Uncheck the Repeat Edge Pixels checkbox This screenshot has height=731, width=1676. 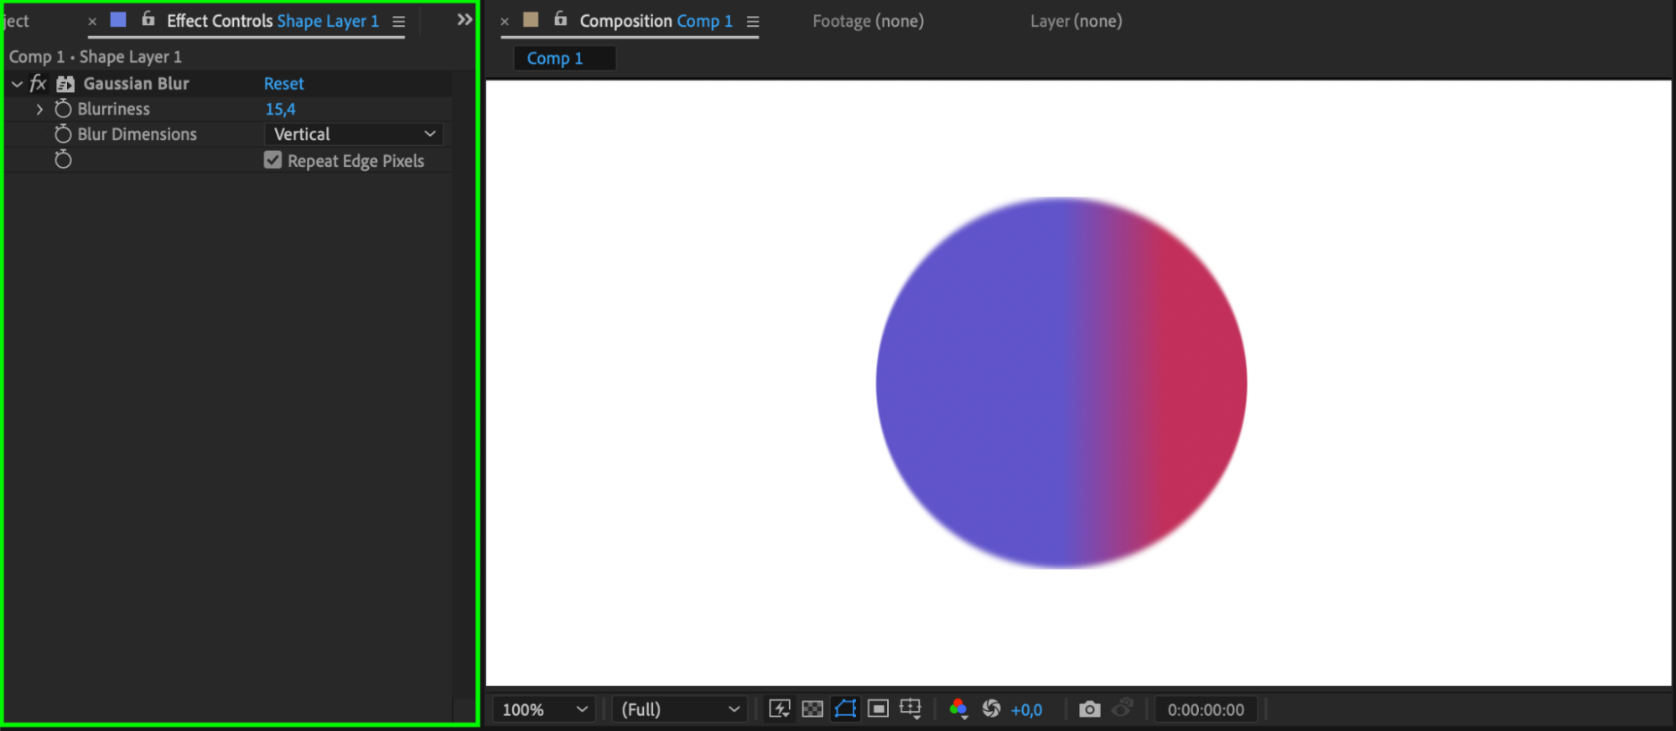272,160
